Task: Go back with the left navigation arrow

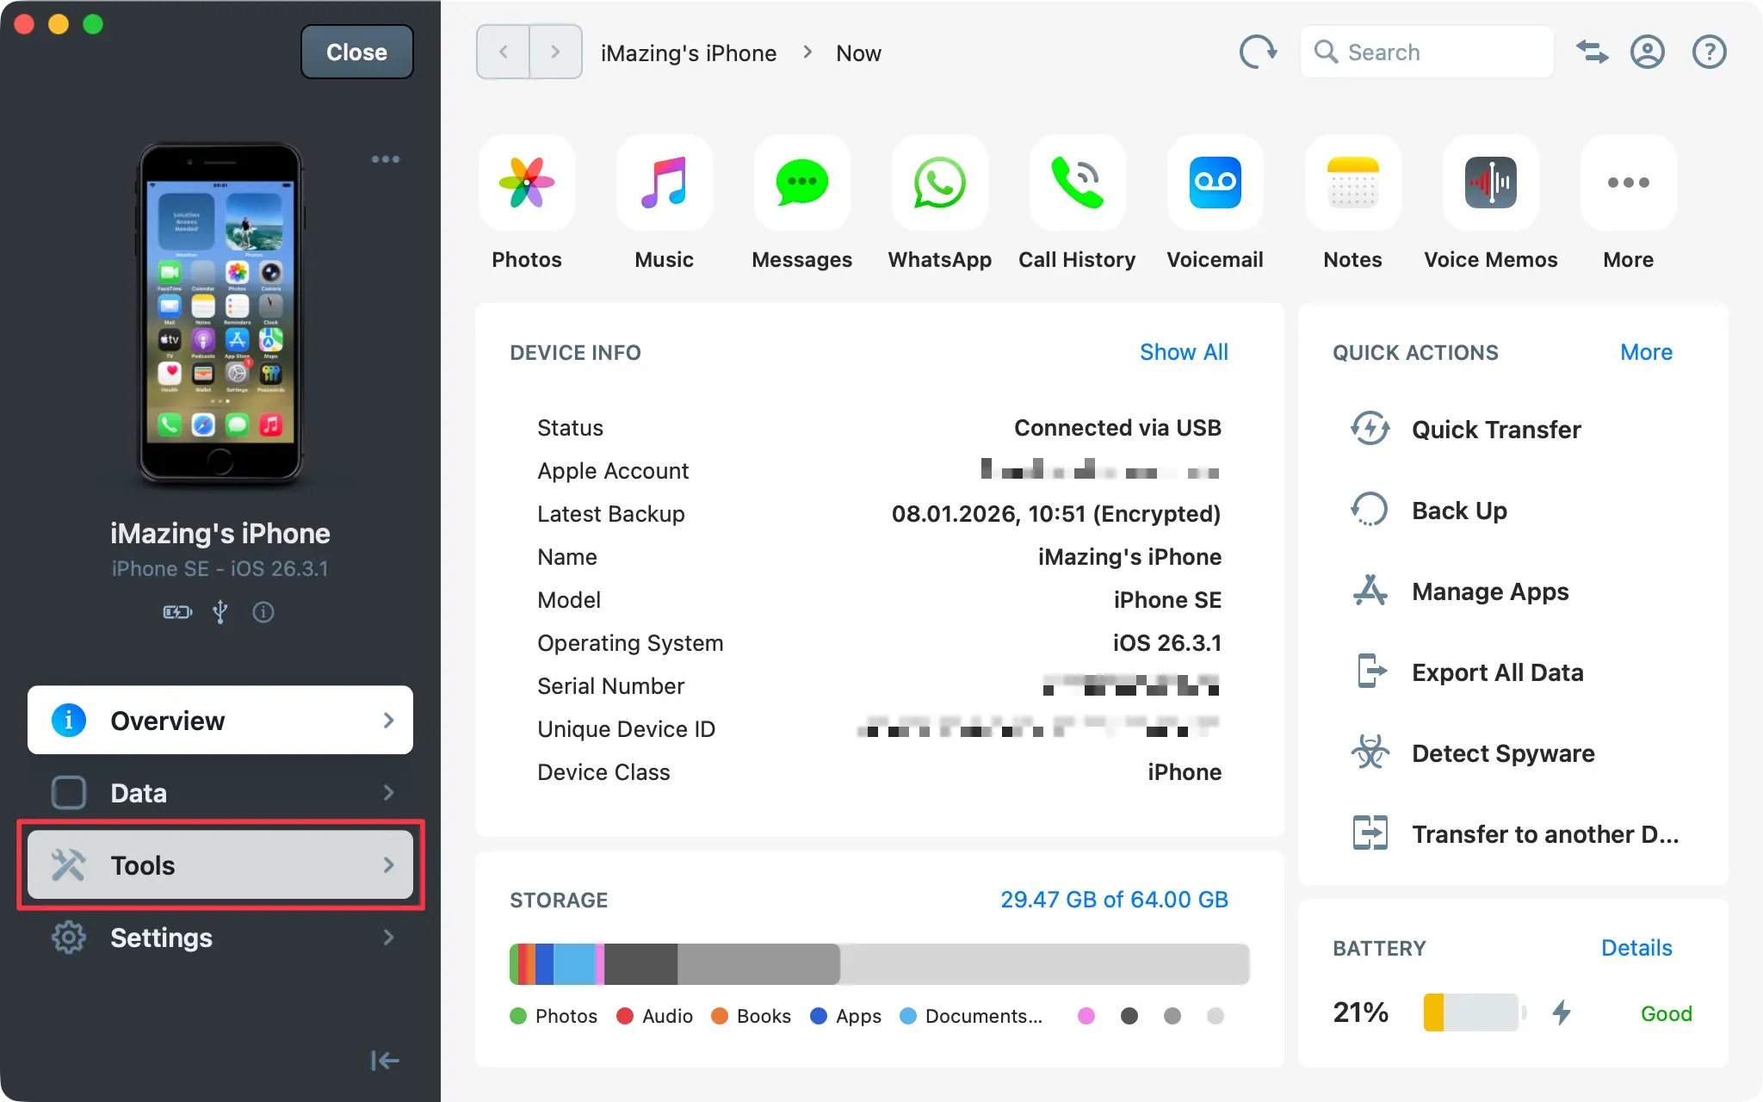Action: [x=504, y=53]
